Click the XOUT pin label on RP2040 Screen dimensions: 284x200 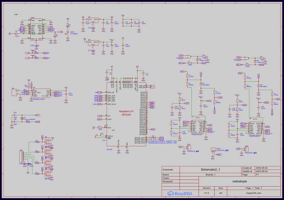pyautogui.click(x=110, y=119)
